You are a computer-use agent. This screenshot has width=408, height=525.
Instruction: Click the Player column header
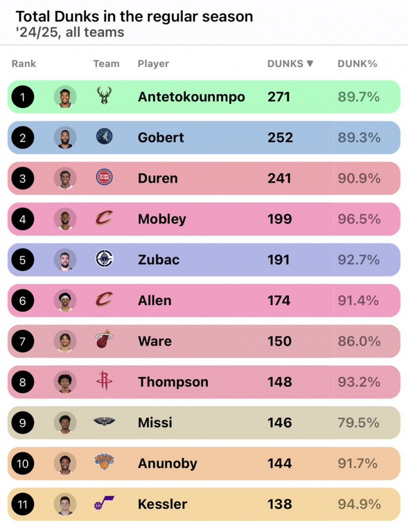click(x=153, y=64)
